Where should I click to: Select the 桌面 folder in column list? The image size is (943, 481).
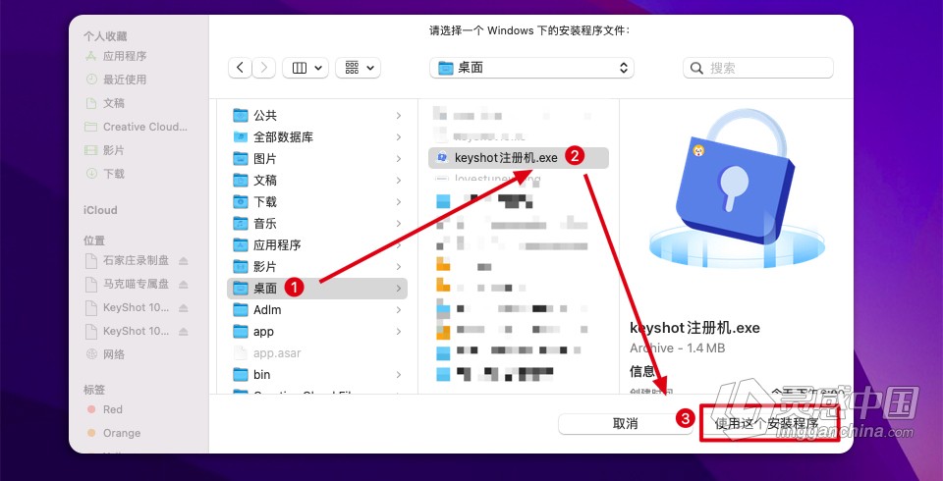coord(317,288)
